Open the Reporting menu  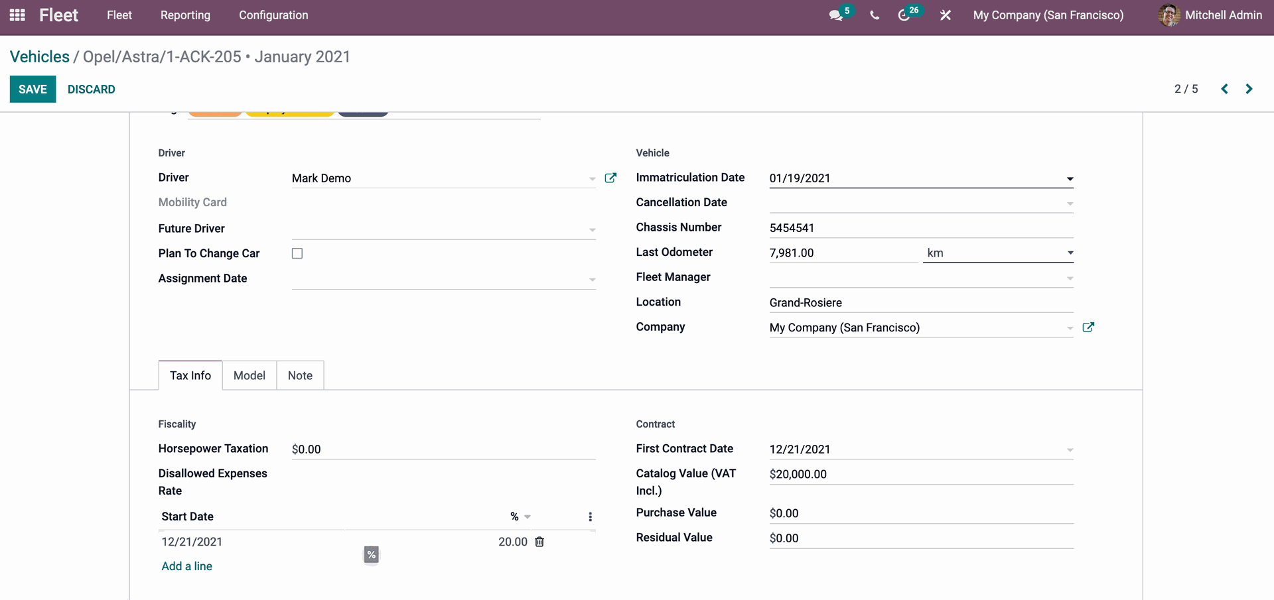click(x=185, y=15)
